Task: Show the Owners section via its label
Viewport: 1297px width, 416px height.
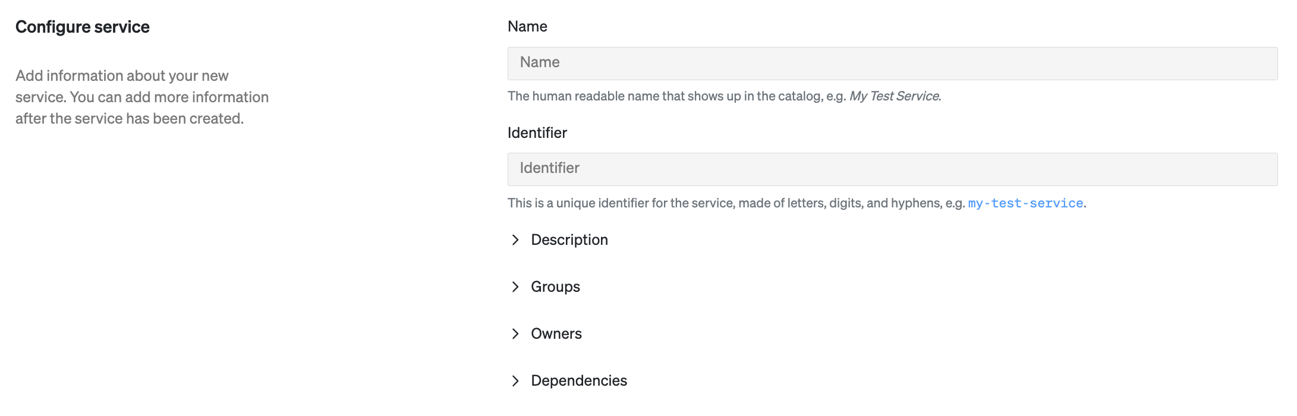Action: coord(556,333)
